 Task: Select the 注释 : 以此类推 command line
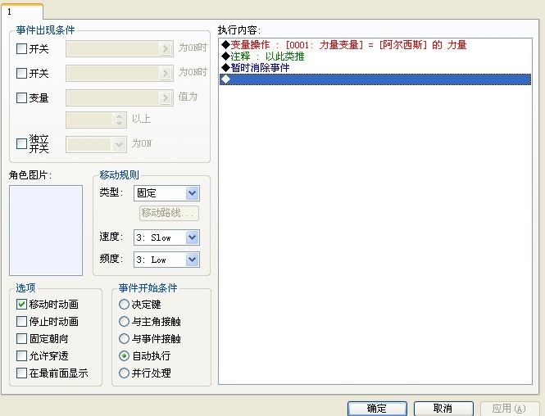pos(375,57)
